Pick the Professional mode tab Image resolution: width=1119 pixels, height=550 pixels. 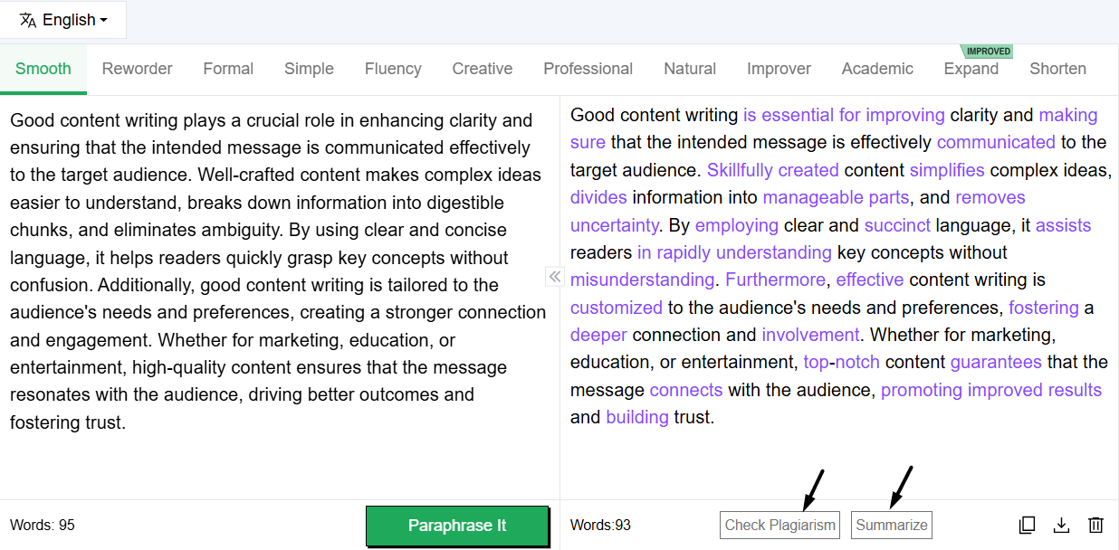588,69
